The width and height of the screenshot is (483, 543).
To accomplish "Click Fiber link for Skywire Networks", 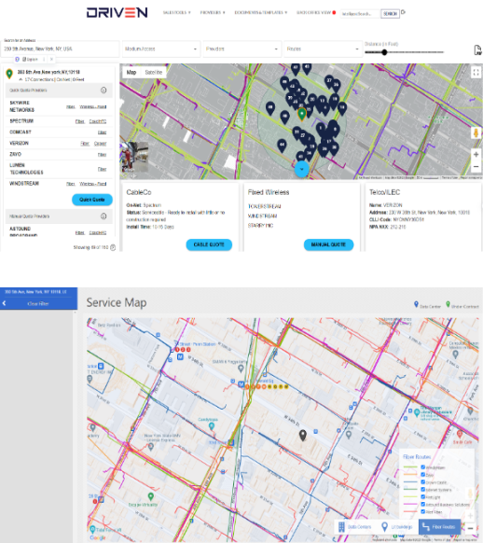I will click(x=71, y=107).
